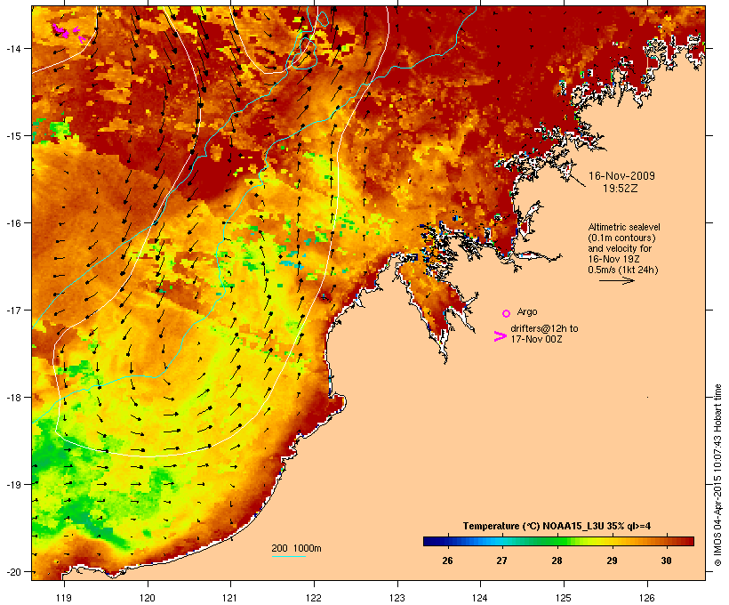Click the longitude label 120
This screenshot has height=605, width=729.
click(148, 598)
